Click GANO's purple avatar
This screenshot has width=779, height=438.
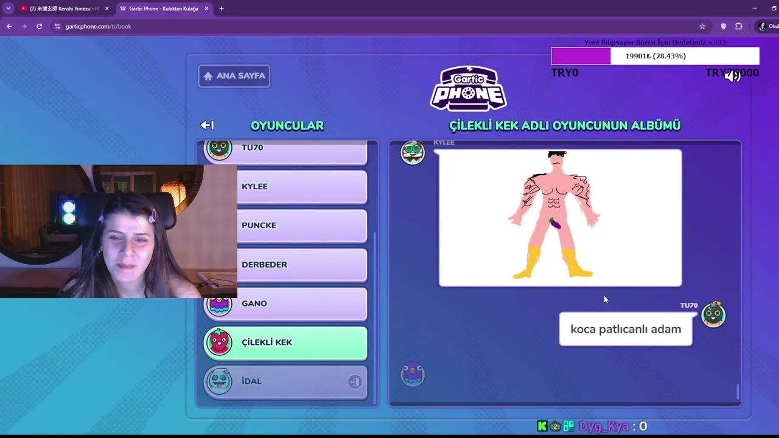pyautogui.click(x=219, y=305)
